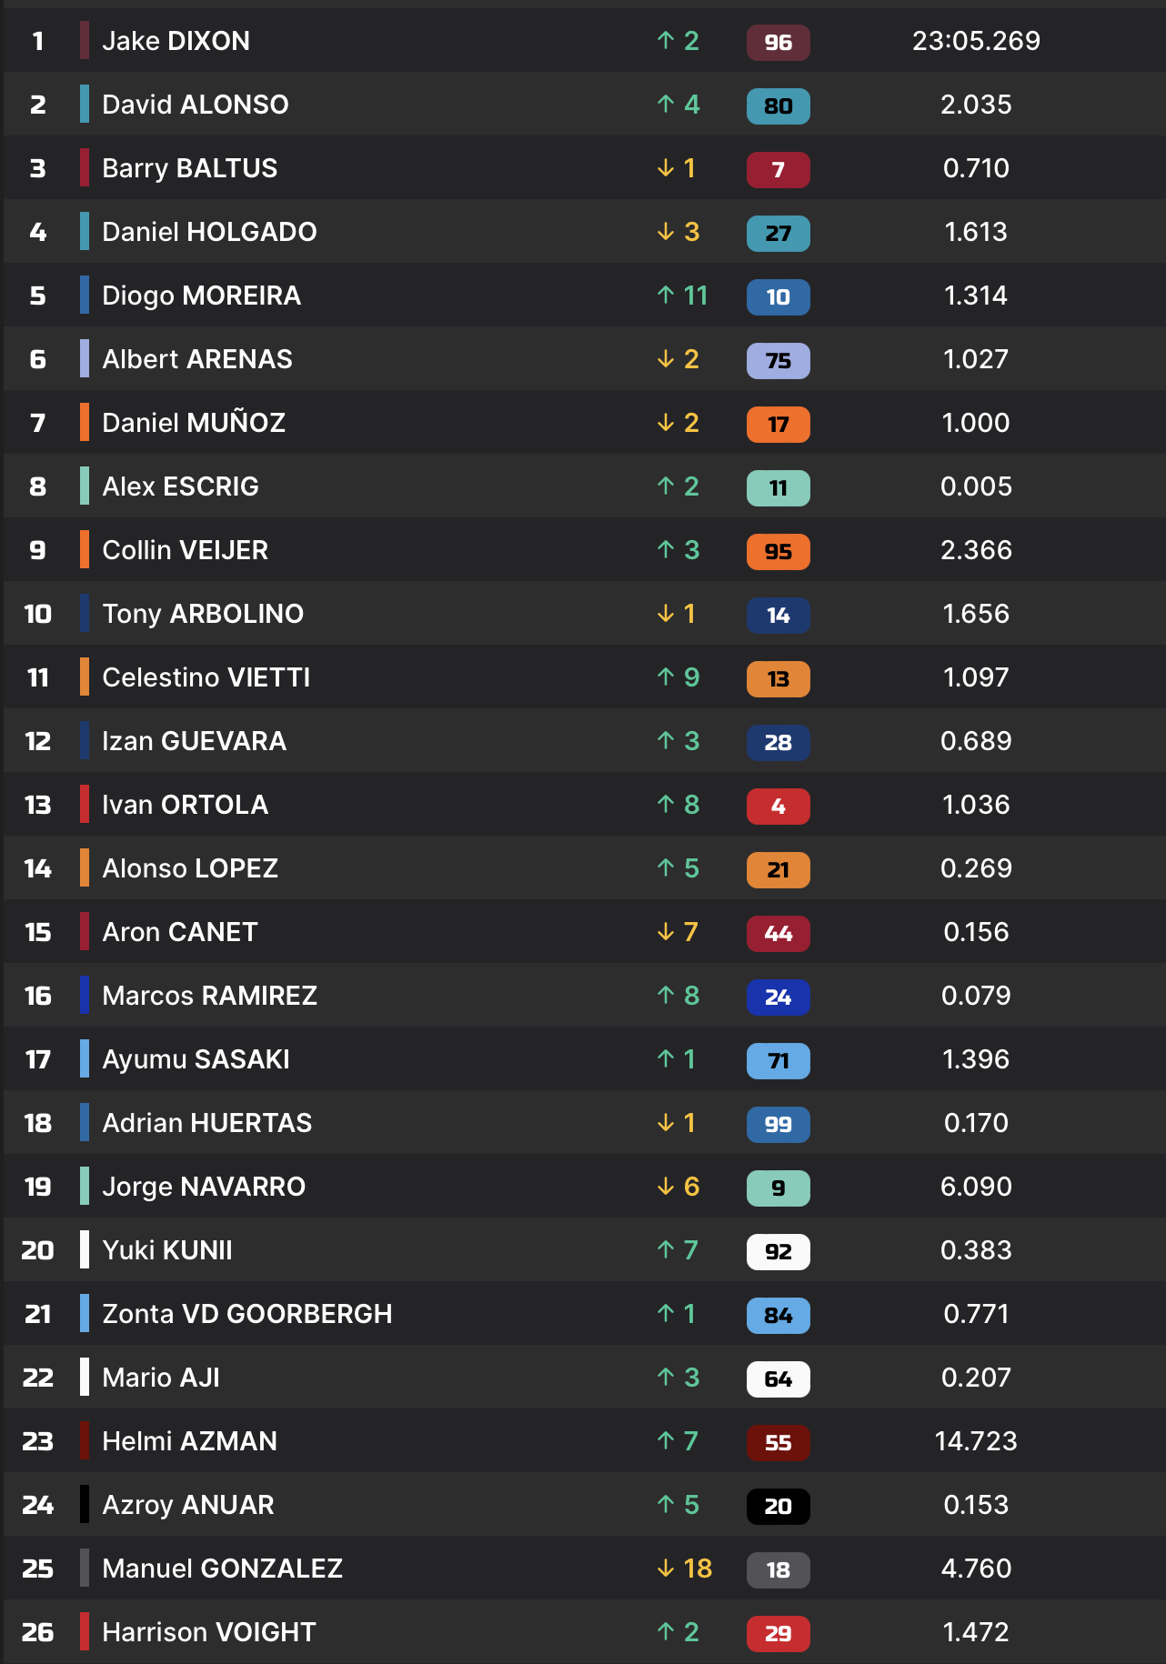
Task: Click Jake Dixon's number 96 badge
Action: click(x=778, y=42)
